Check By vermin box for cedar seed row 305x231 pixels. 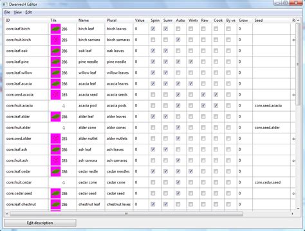(x=228, y=193)
